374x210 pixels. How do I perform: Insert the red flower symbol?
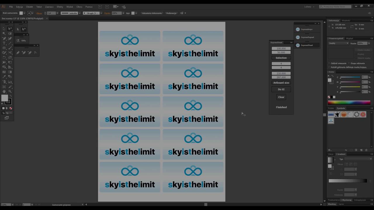point(363,114)
